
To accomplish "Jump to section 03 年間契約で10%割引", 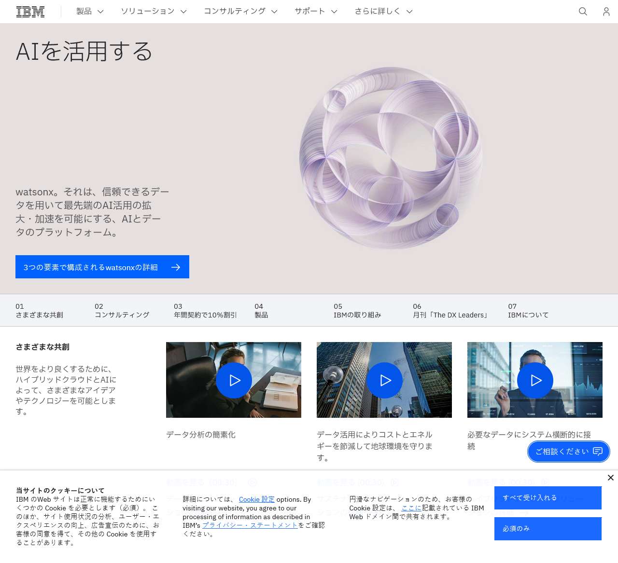I will [206, 311].
